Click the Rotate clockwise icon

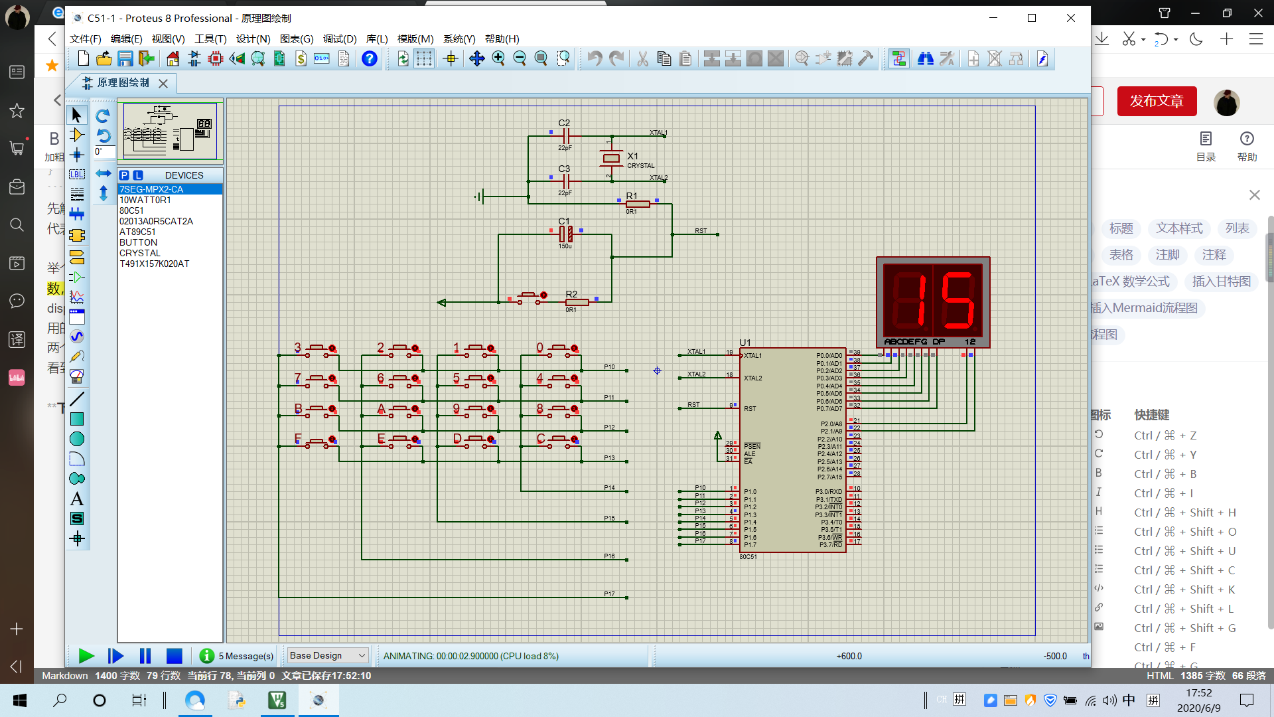(103, 116)
